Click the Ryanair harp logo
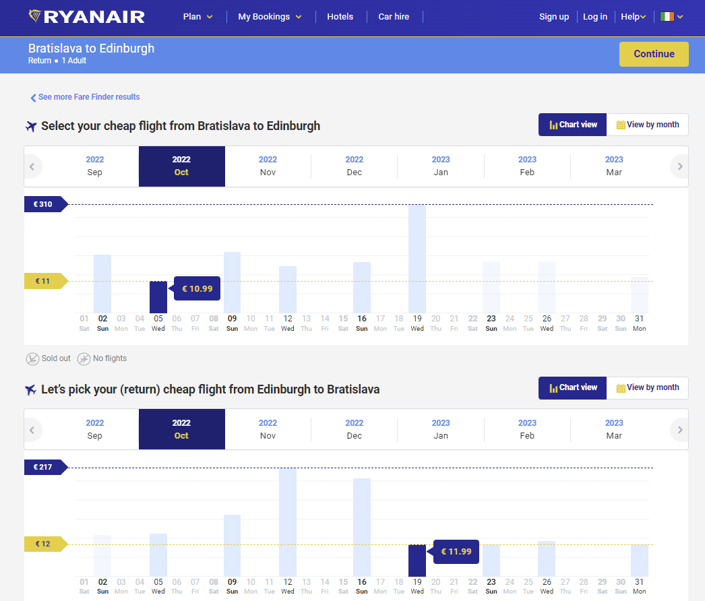Viewport: 705px width, 601px height. pyautogui.click(x=35, y=15)
